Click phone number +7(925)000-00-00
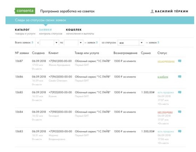The image size is (196, 152). pos(60,92)
